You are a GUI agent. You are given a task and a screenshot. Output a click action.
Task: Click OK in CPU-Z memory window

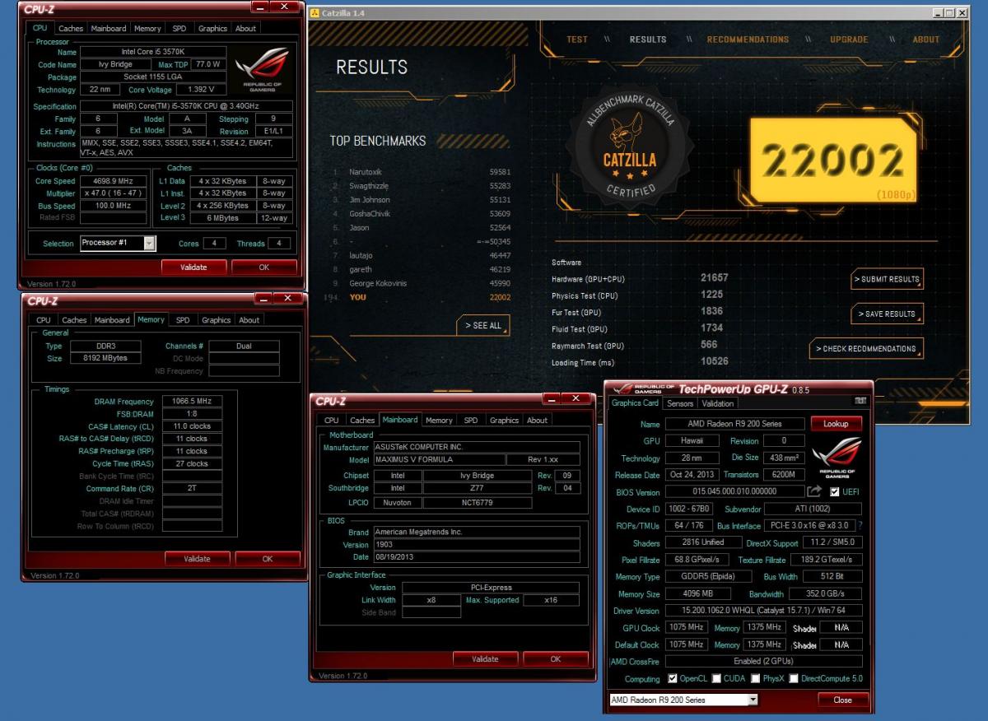click(268, 558)
